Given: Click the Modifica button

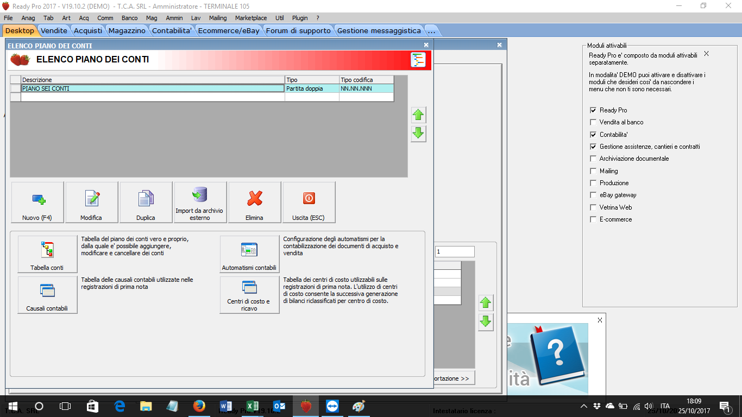Looking at the screenshot, I should 92,202.
